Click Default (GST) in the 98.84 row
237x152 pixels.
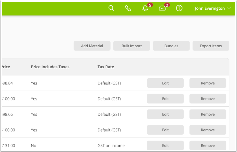point(109,83)
